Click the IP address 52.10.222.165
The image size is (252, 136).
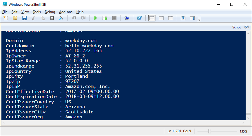(83, 51)
